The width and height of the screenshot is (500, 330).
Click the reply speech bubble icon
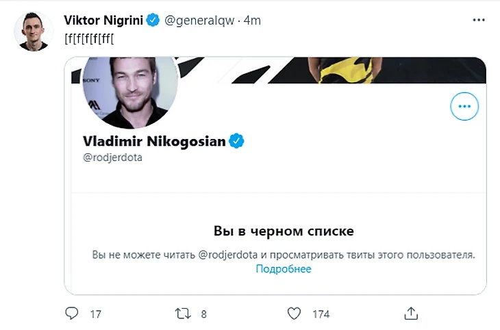[x=72, y=314]
